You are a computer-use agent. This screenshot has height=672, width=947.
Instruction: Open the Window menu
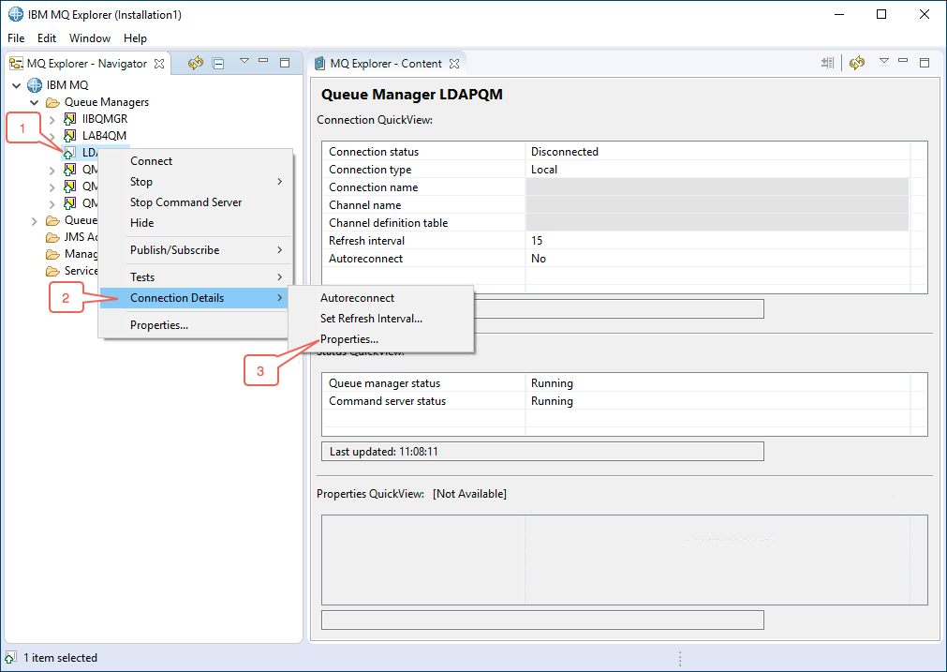pos(90,38)
